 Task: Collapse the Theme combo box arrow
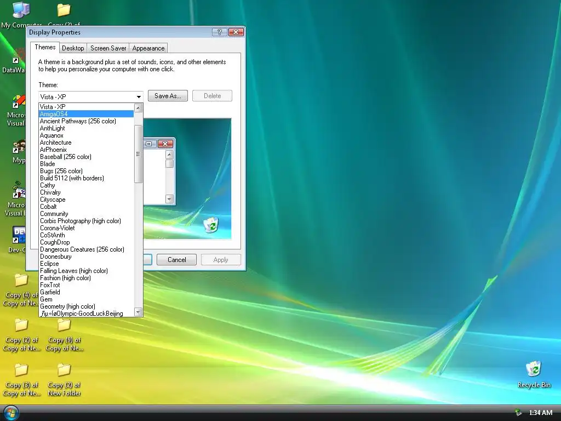(x=139, y=96)
